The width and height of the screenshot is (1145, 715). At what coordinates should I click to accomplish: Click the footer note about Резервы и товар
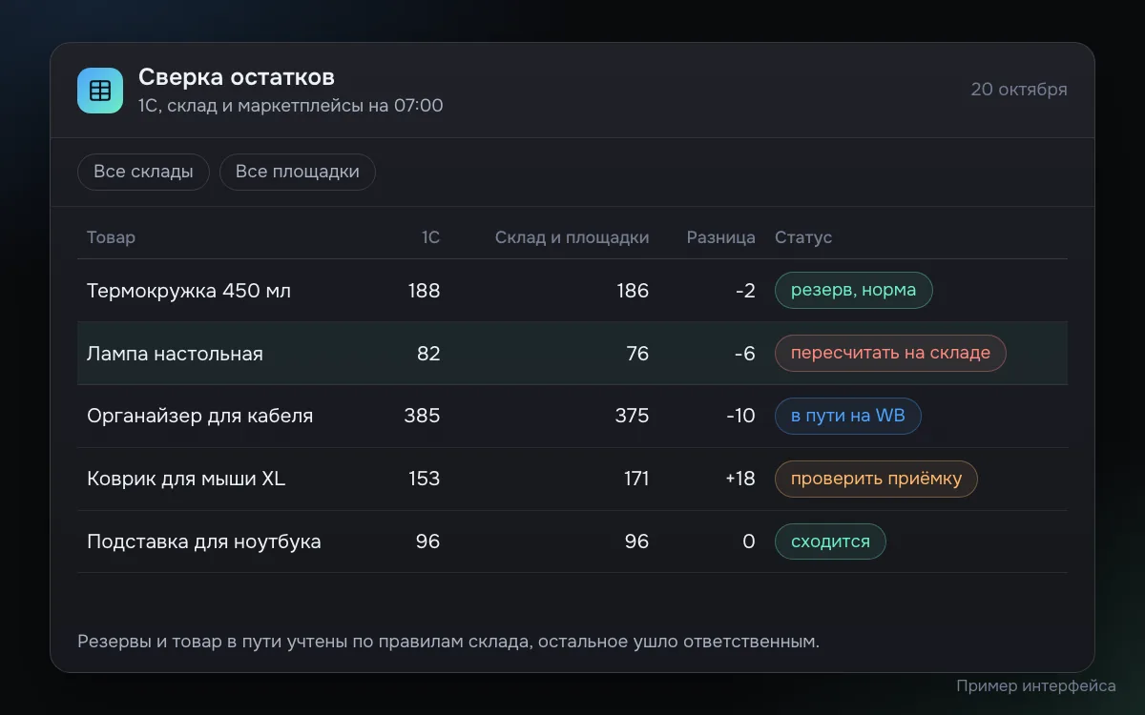pyautogui.click(x=448, y=642)
